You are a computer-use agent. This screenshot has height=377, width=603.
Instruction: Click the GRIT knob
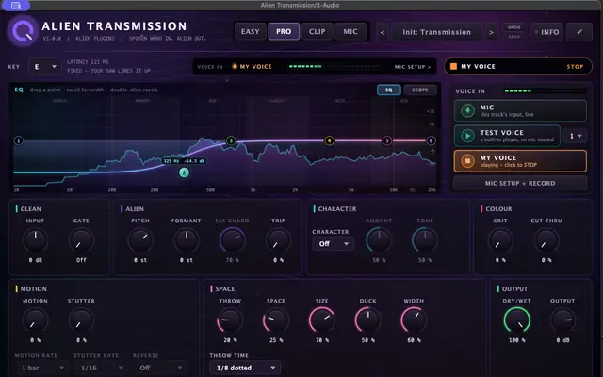[500, 240]
